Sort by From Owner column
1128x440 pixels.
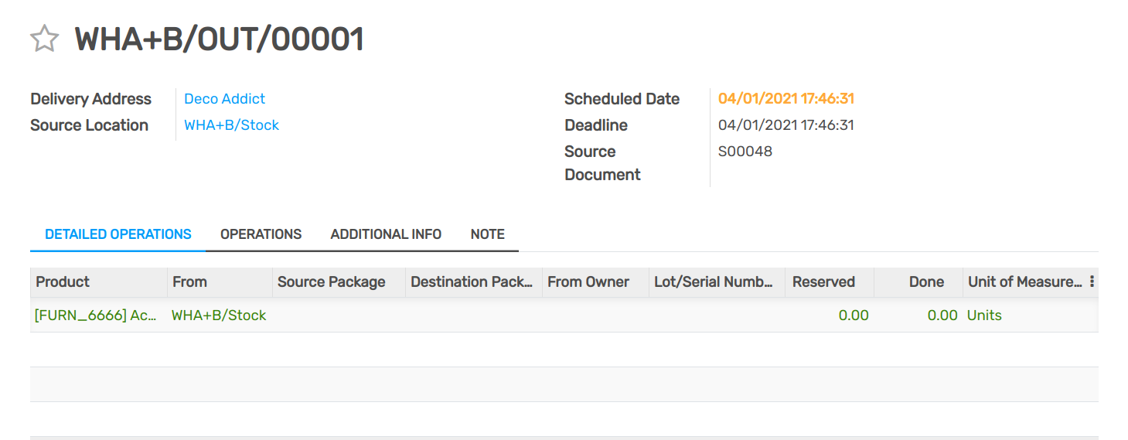click(x=588, y=282)
